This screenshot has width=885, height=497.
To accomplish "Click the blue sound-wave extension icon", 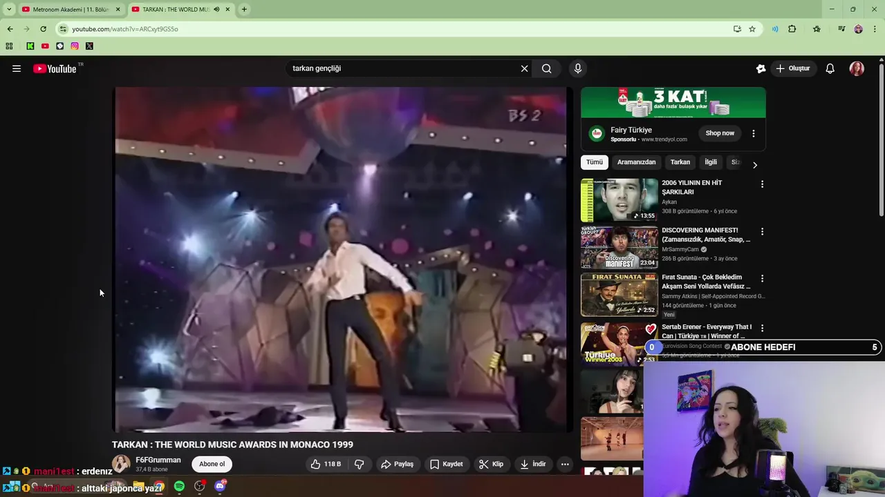I will (x=775, y=29).
